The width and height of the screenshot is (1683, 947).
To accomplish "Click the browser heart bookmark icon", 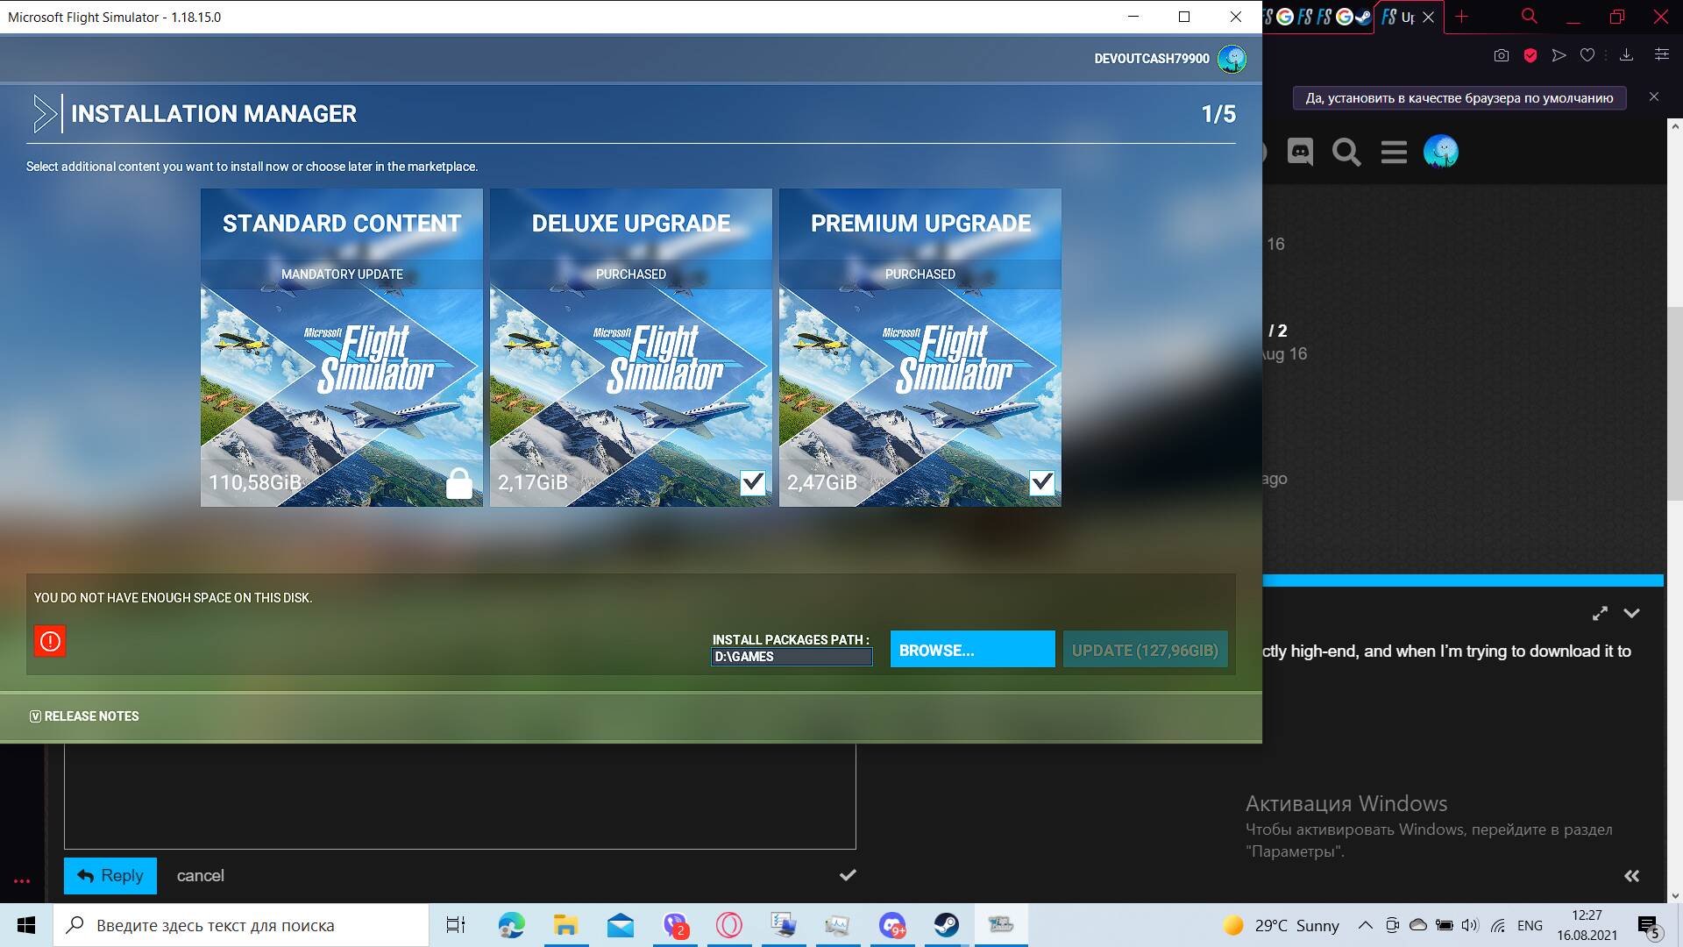I will pyautogui.click(x=1587, y=55).
